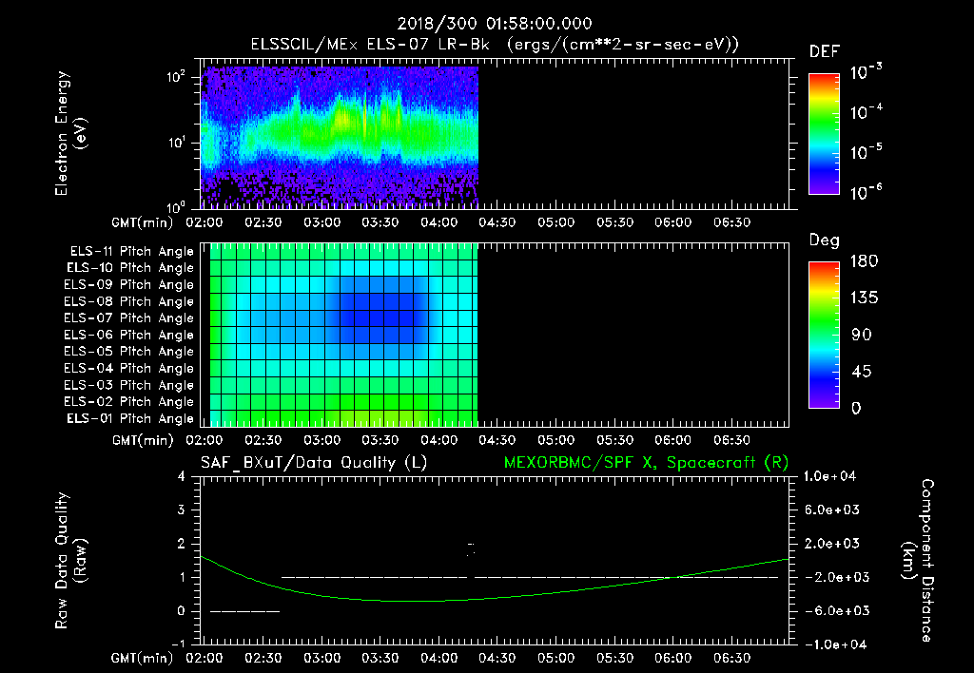
Task: Click data quality axis tick value 3
Action: click(182, 510)
